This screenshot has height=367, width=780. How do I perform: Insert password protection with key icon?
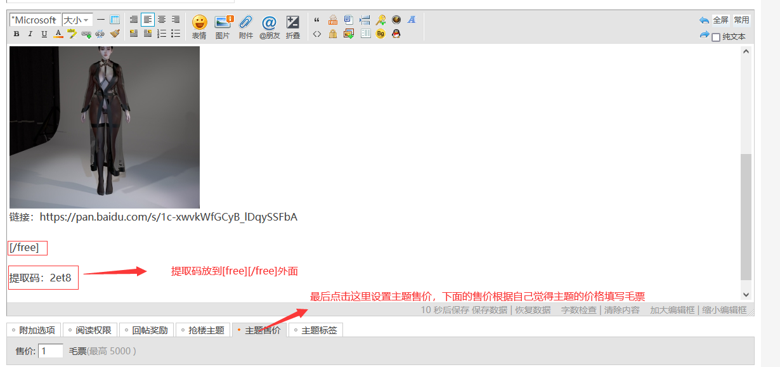(x=380, y=20)
